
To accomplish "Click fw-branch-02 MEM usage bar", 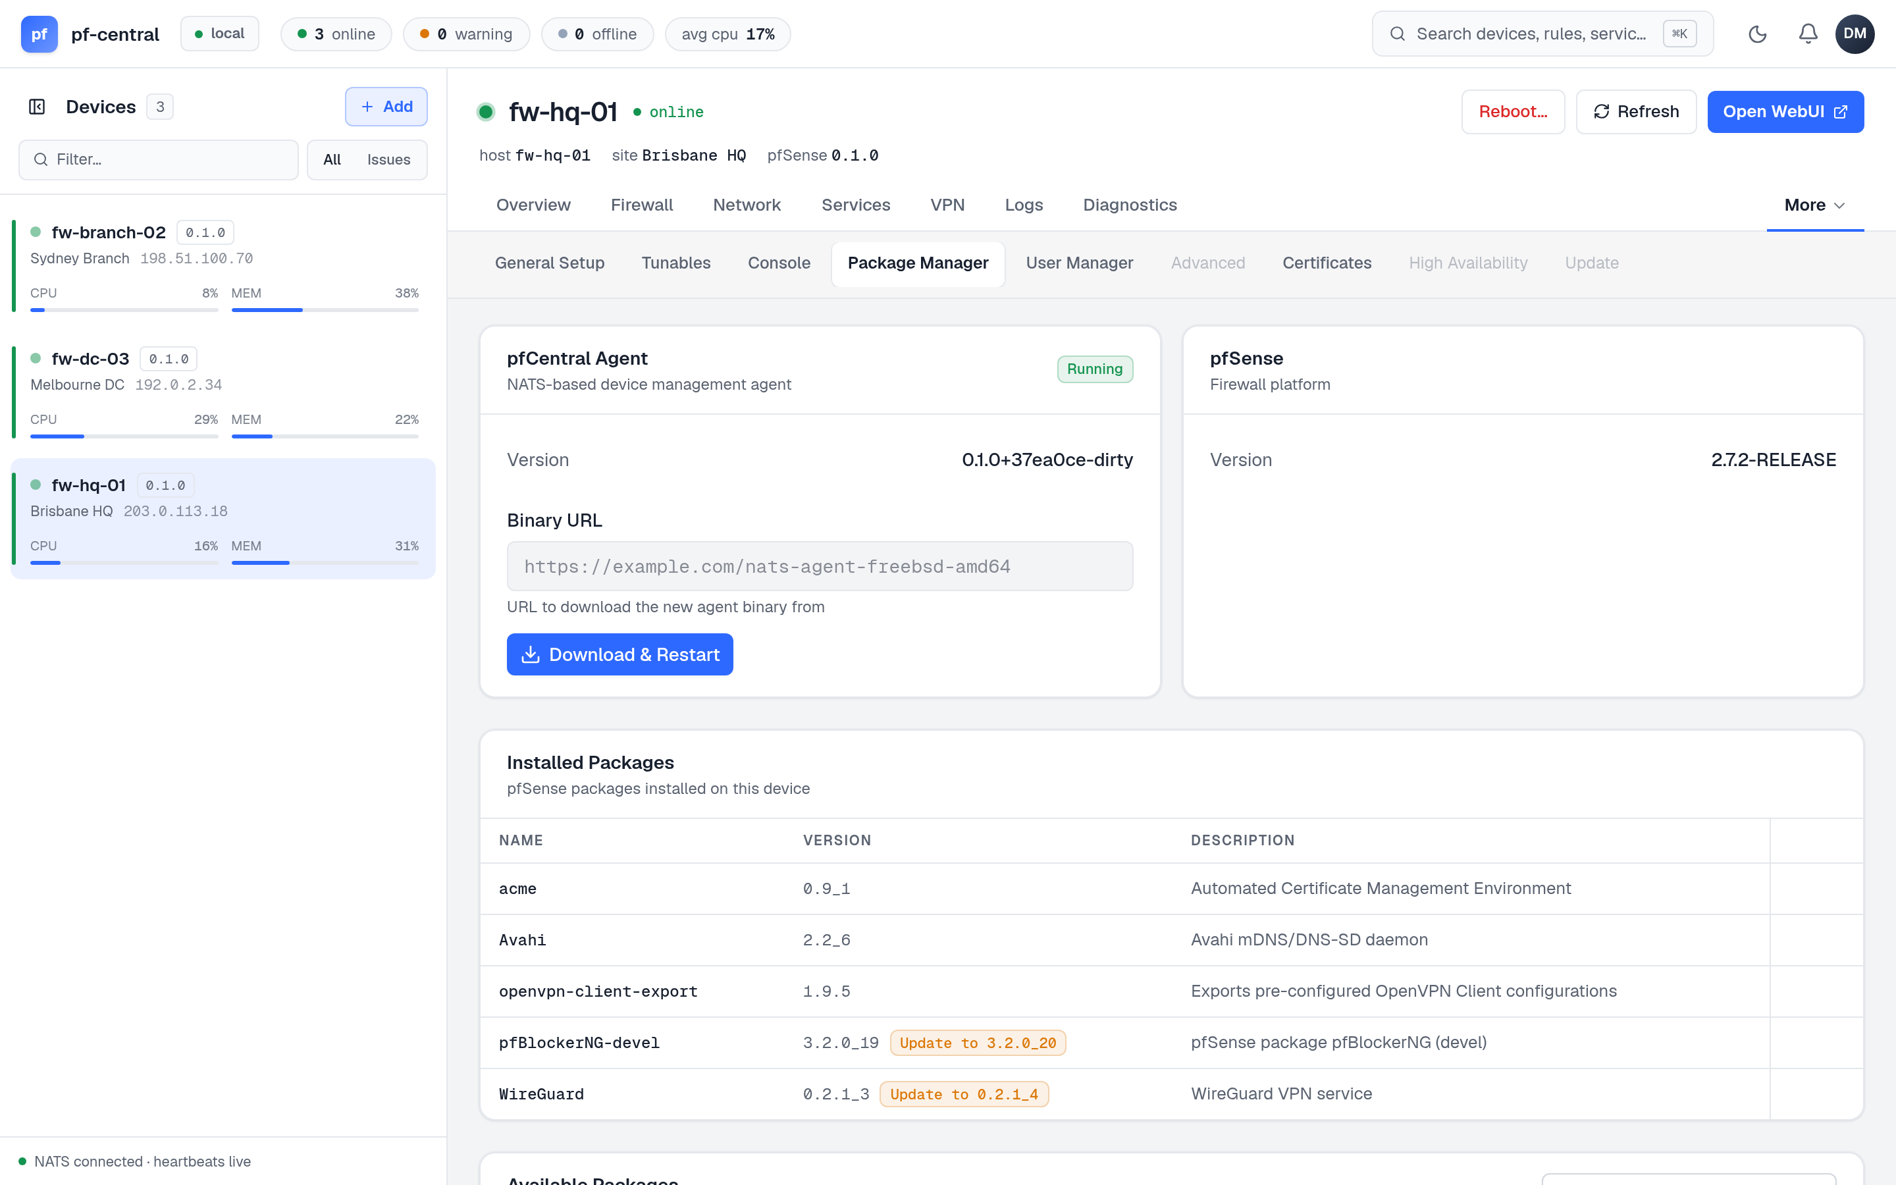I will point(325,310).
